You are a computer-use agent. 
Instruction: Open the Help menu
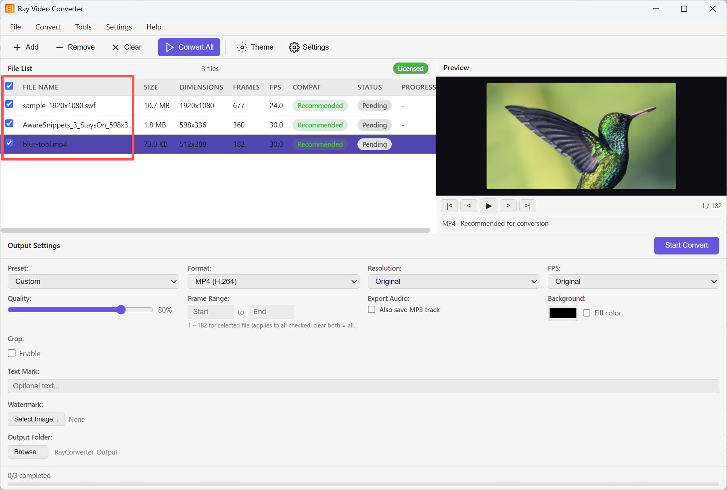click(154, 27)
